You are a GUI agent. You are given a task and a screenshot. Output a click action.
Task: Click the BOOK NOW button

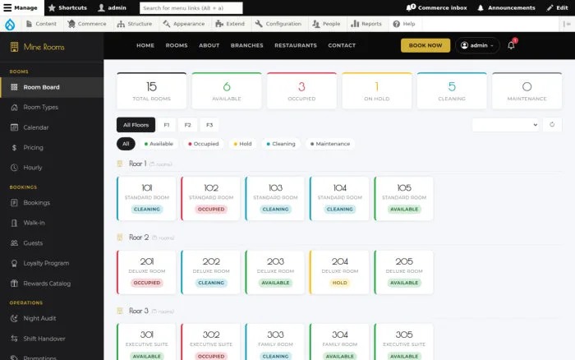pos(425,45)
